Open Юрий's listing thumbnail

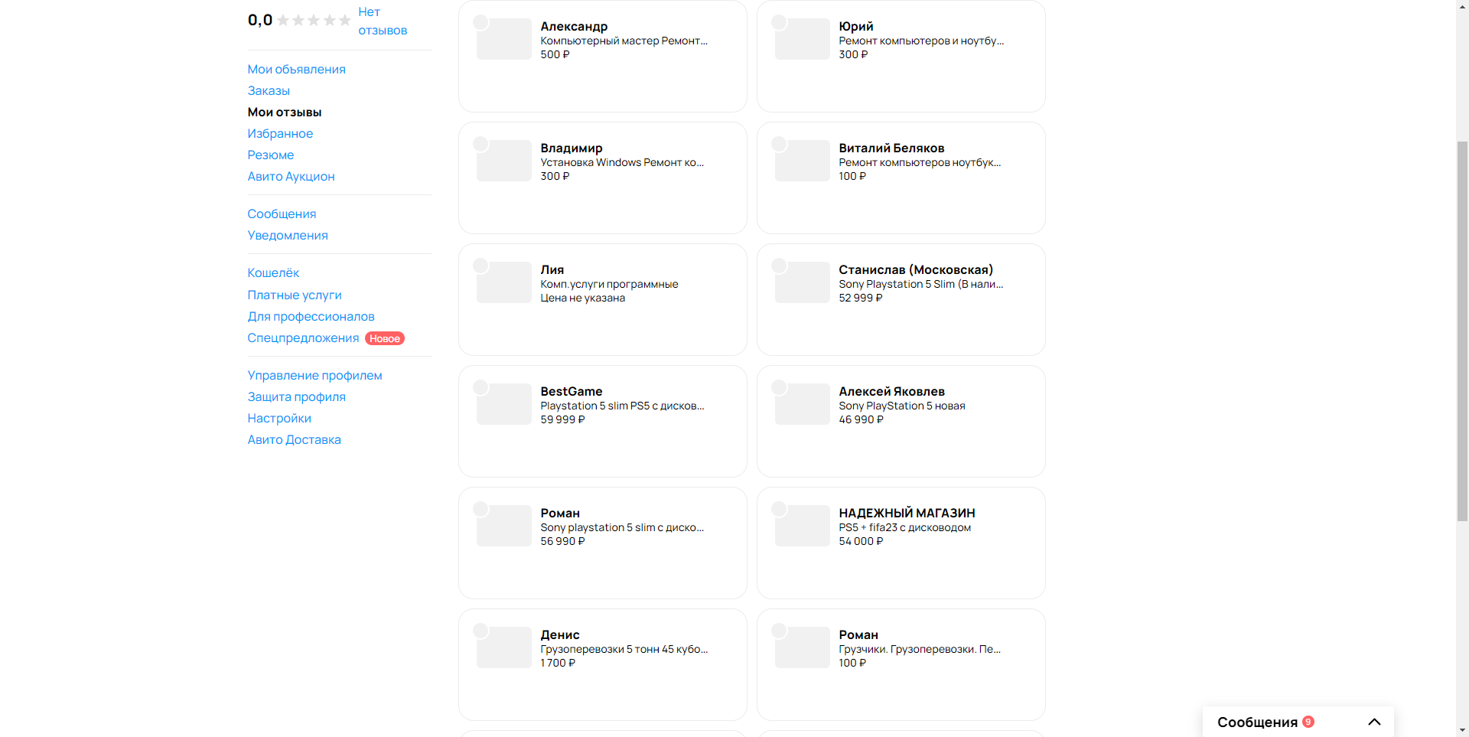tap(802, 39)
